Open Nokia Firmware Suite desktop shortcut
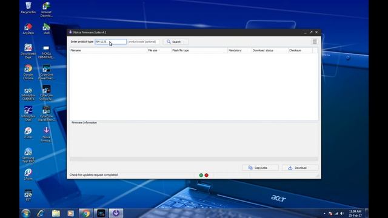The width and height of the screenshot is (388, 218). coord(46,134)
